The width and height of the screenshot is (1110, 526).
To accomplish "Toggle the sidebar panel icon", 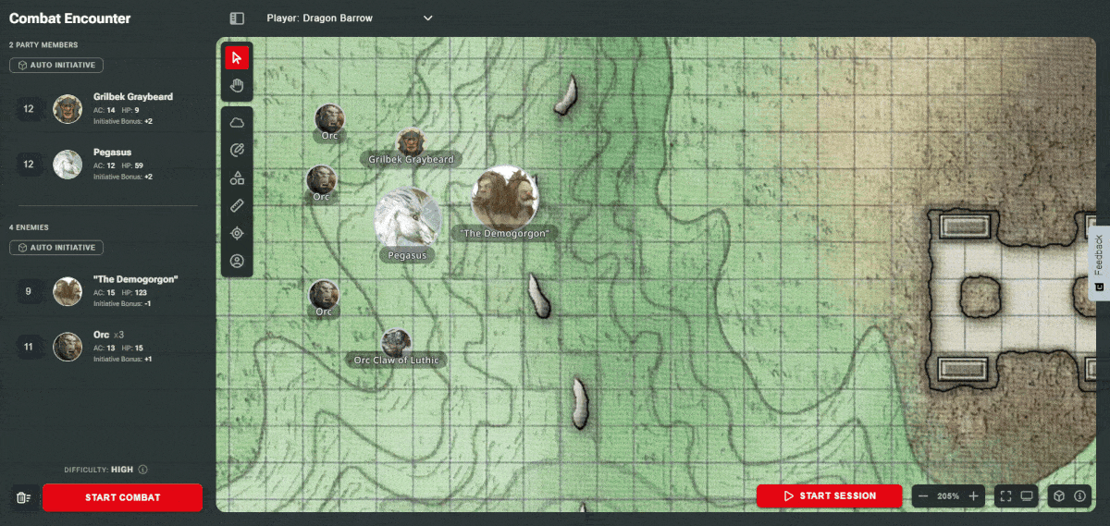I will point(237,18).
